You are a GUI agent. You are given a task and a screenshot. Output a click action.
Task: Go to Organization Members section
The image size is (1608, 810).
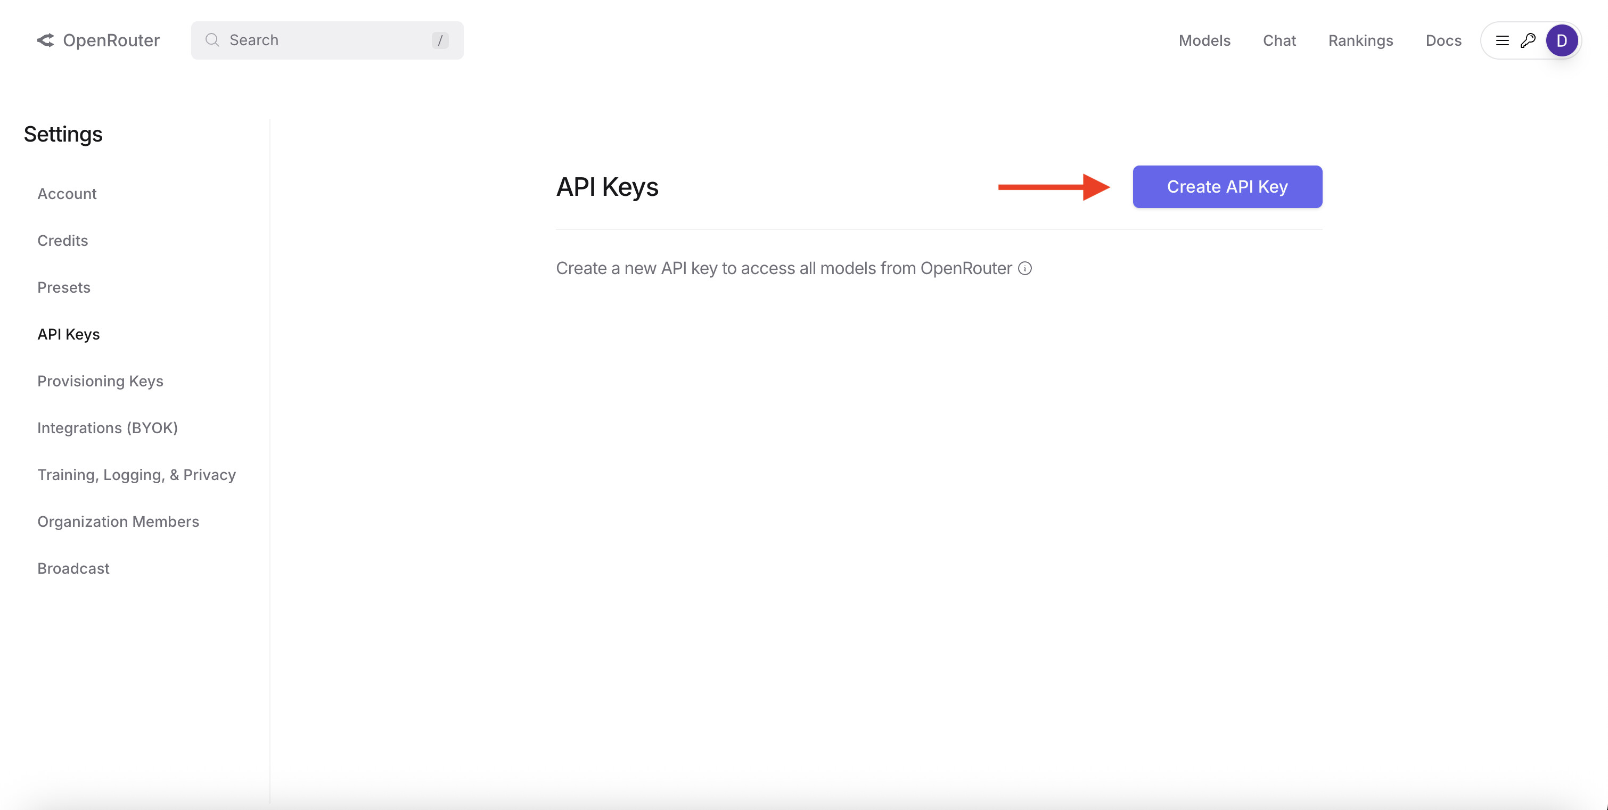pyautogui.click(x=118, y=522)
